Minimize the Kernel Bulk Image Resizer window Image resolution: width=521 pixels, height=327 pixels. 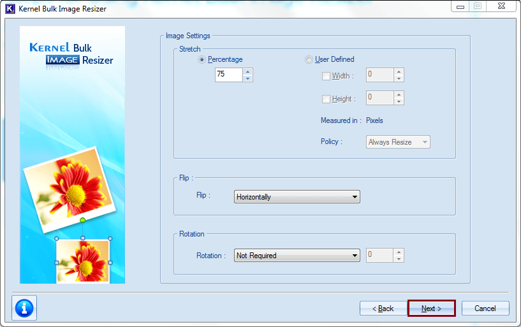(460, 6)
